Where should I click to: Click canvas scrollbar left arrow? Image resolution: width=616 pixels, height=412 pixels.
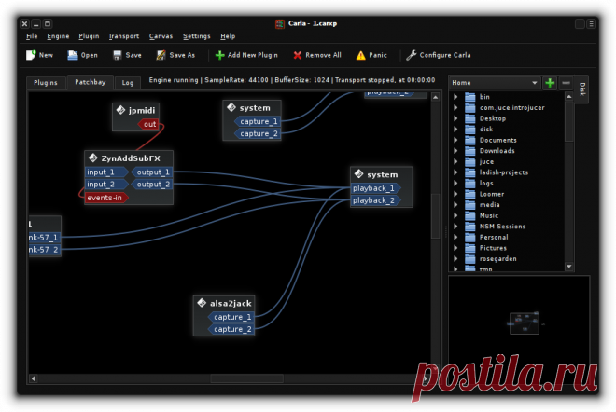pyautogui.click(x=33, y=378)
